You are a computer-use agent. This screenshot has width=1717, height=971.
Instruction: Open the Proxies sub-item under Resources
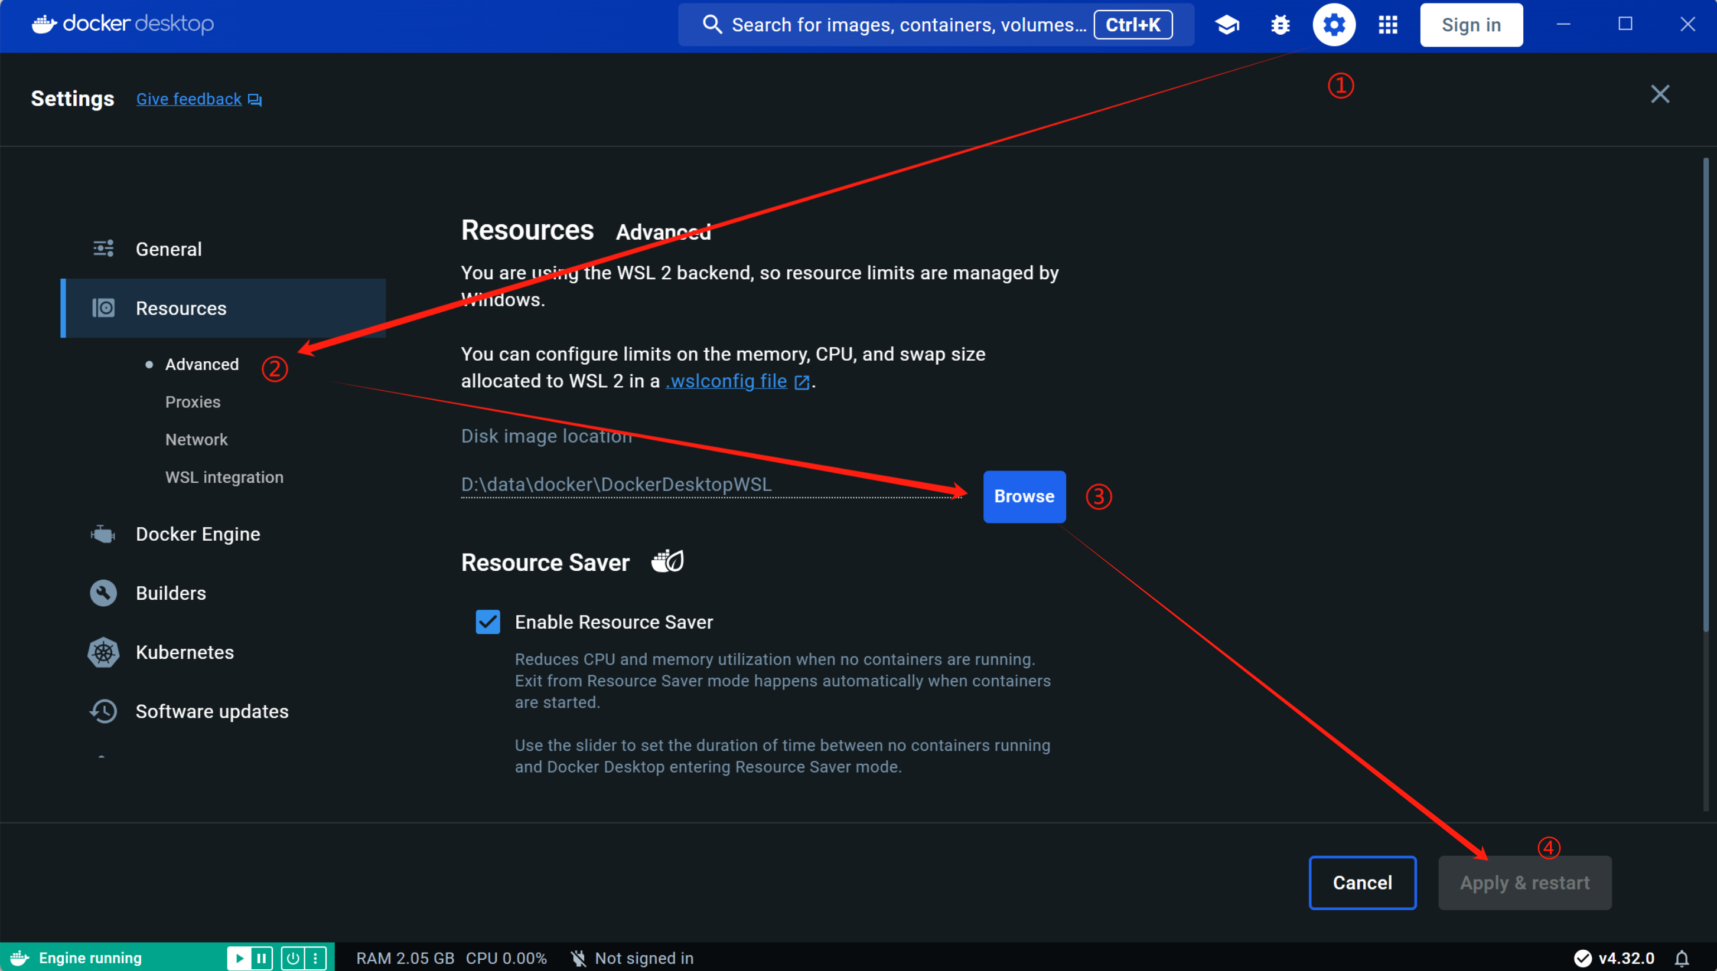click(x=192, y=402)
